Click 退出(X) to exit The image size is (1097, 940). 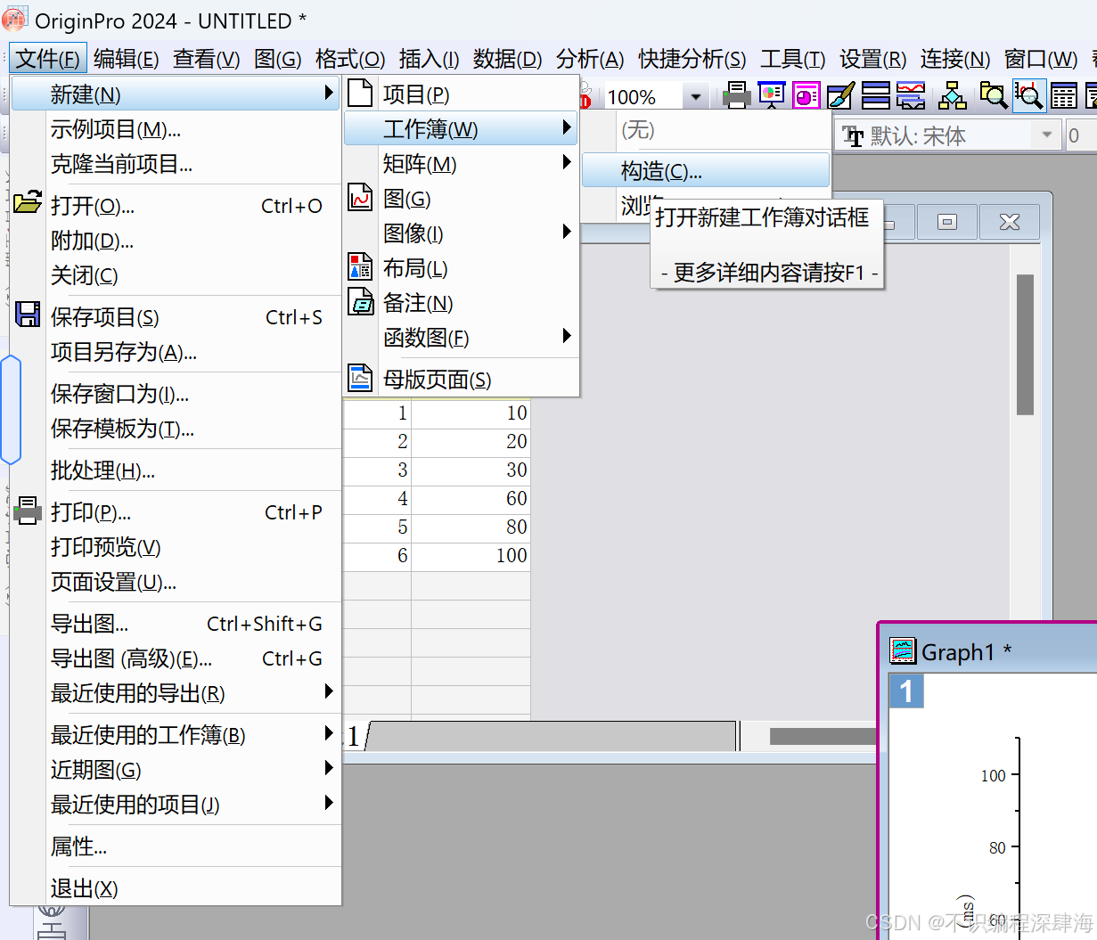(x=176, y=888)
